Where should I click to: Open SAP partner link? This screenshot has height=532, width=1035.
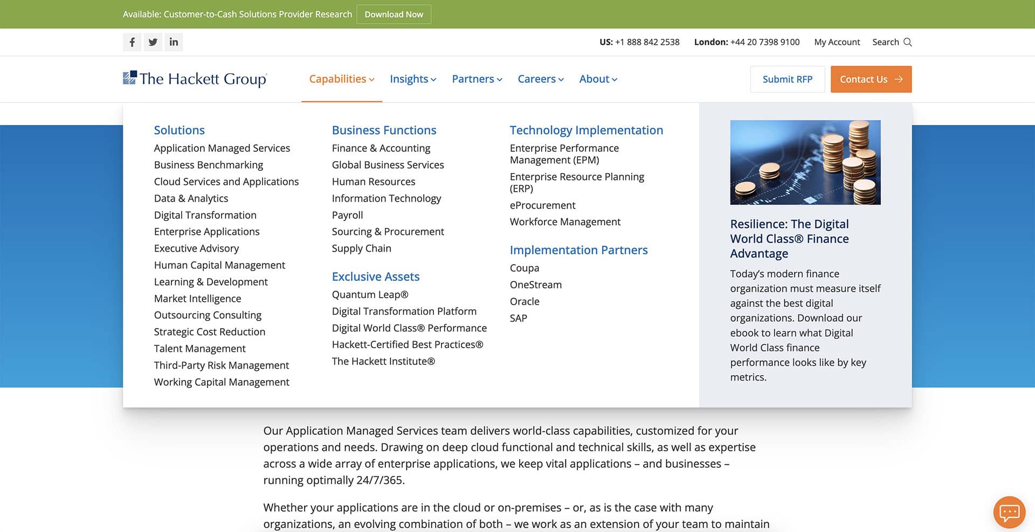click(x=519, y=318)
